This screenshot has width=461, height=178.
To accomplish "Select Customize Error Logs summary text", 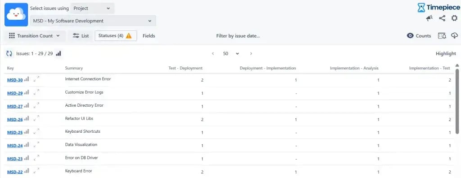I will click(84, 92).
